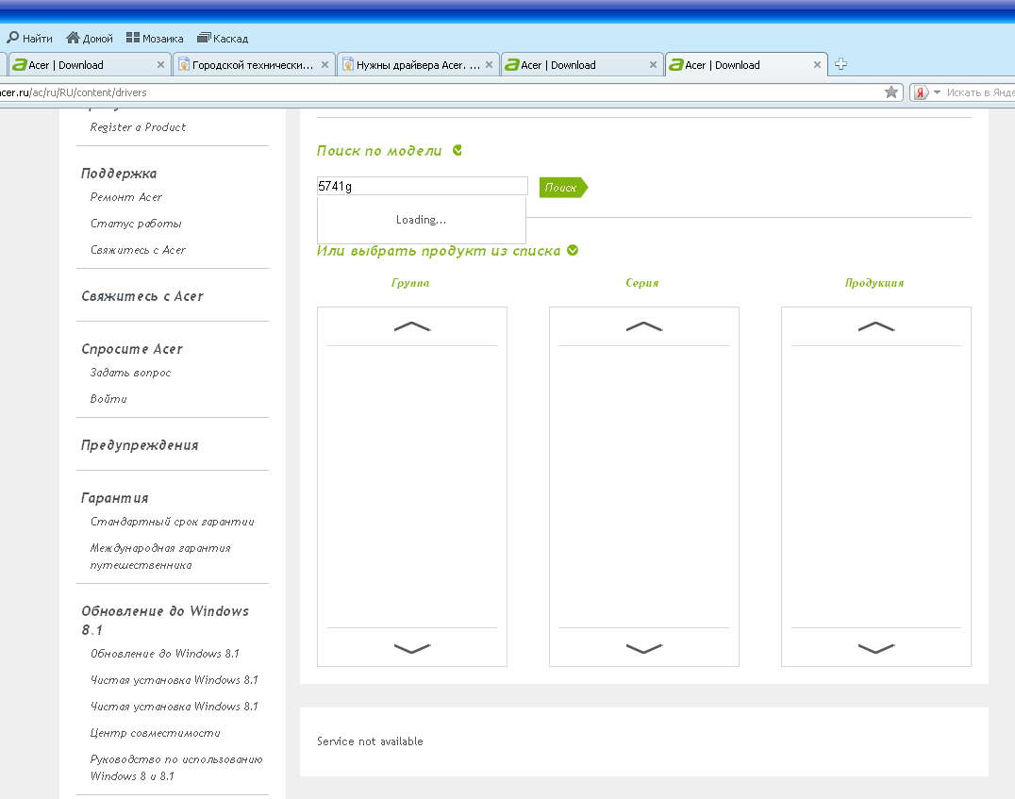Close the active rightmost Acer | Download tab

(817, 65)
